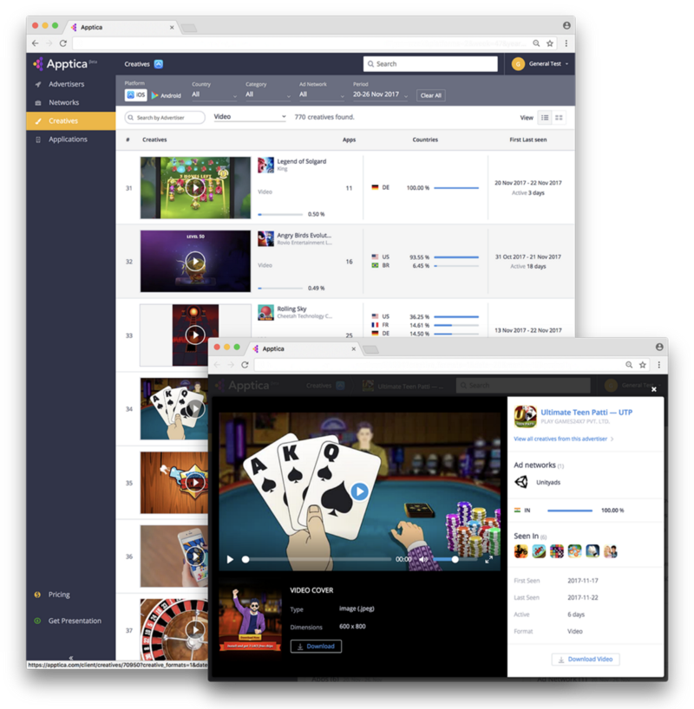Go to Networks section in sidebar
This screenshot has width=694, height=709.
[64, 102]
